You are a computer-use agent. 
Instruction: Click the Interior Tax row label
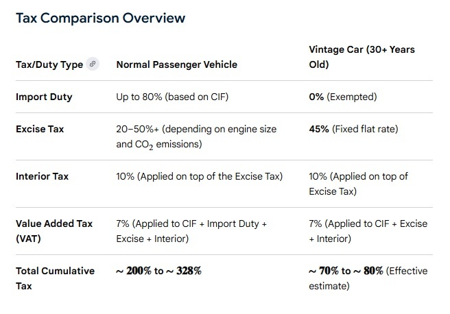pos(43,176)
